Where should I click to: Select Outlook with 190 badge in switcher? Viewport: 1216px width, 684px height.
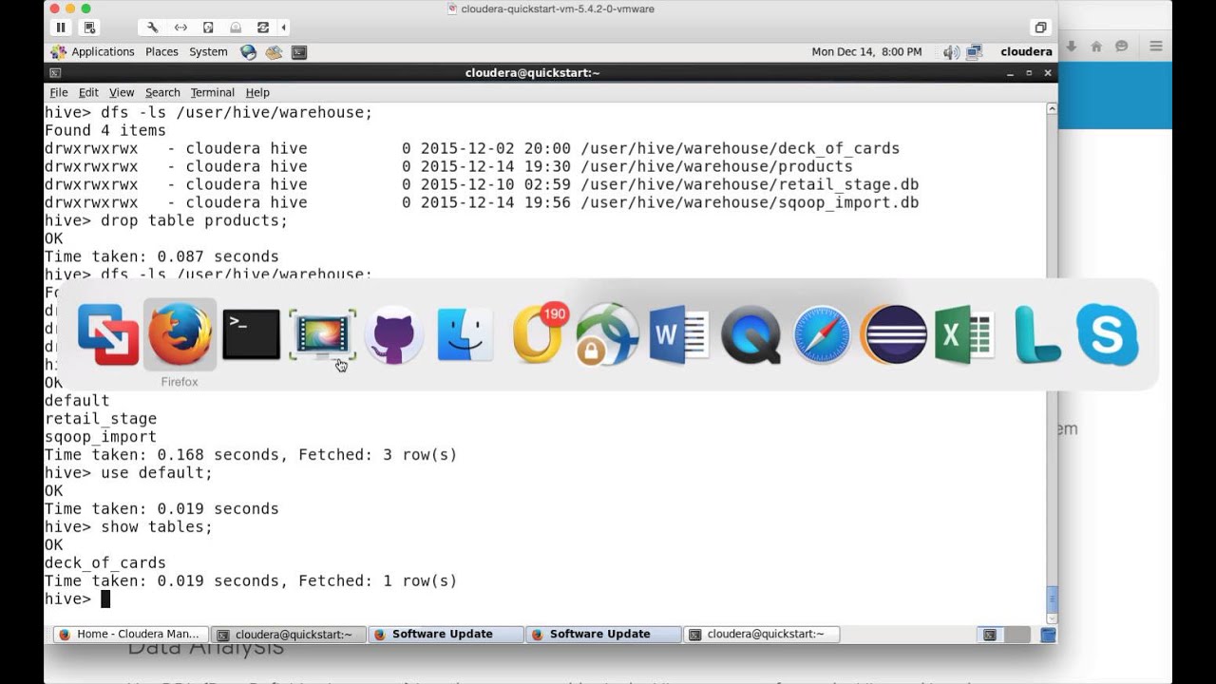tap(538, 334)
